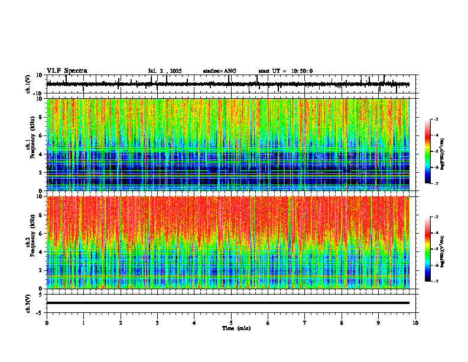This screenshot has width=468, height=362.
Task: Click the "Time (min)" axis label
Action: [x=236, y=328]
